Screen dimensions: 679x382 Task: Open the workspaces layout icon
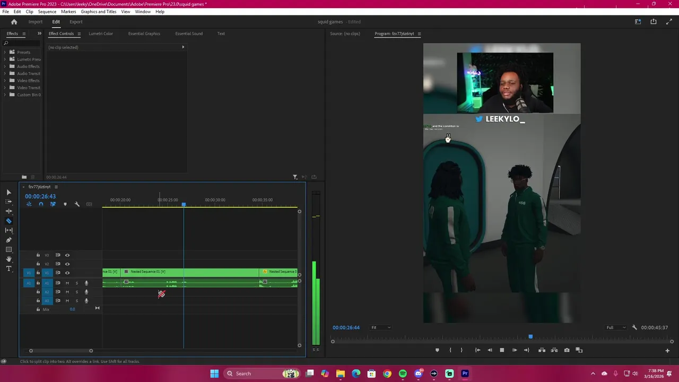(638, 22)
